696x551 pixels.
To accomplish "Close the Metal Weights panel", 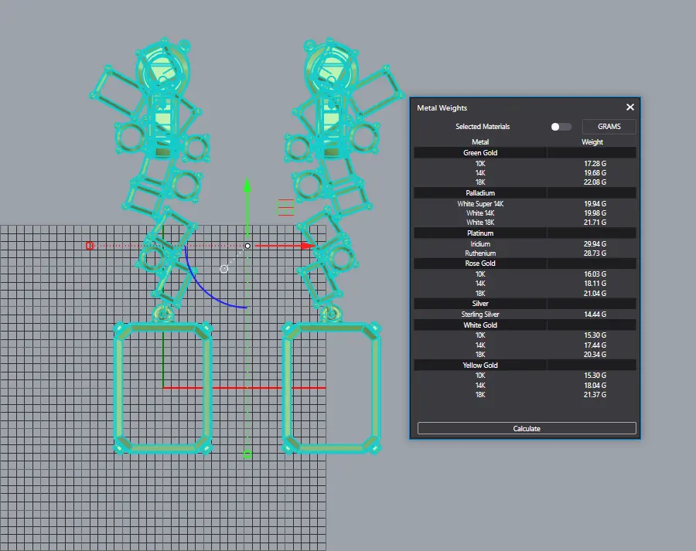I will (630, 107).
